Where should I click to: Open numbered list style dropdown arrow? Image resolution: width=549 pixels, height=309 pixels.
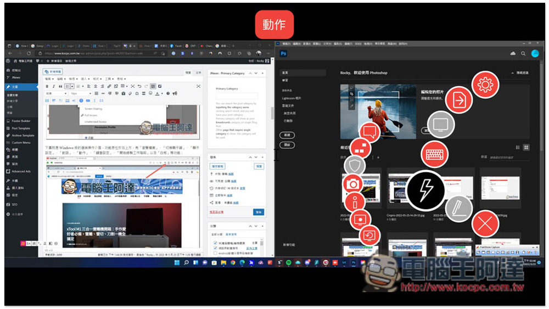(83, 86)
